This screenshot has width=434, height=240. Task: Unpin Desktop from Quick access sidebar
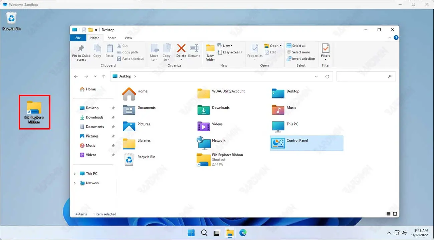point(113,108)
